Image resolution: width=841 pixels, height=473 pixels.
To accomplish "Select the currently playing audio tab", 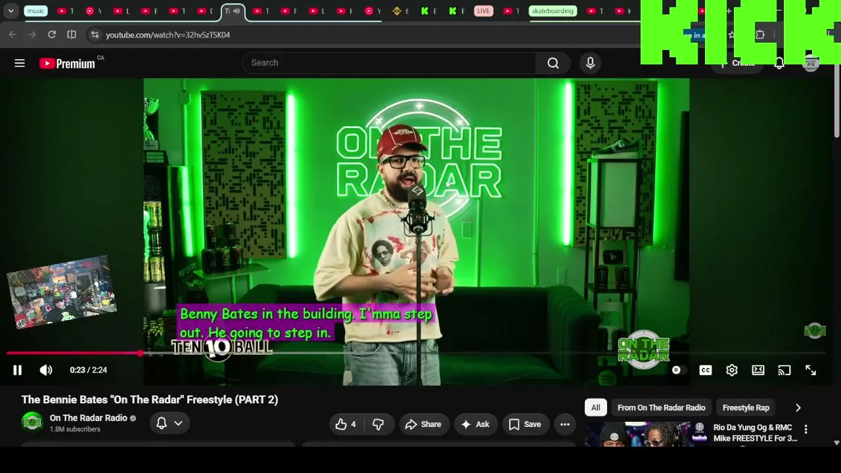I will tap(233, 11).
